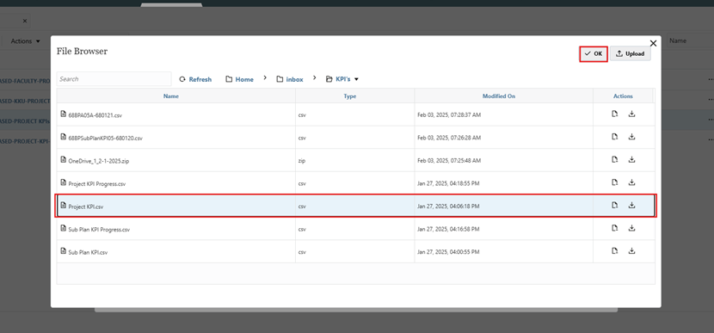Image resolution: width=714 pixels, height=333 pixels.
Task: Click file action icon for Sub Plan KPI.csv
Action: pos(615,250)
